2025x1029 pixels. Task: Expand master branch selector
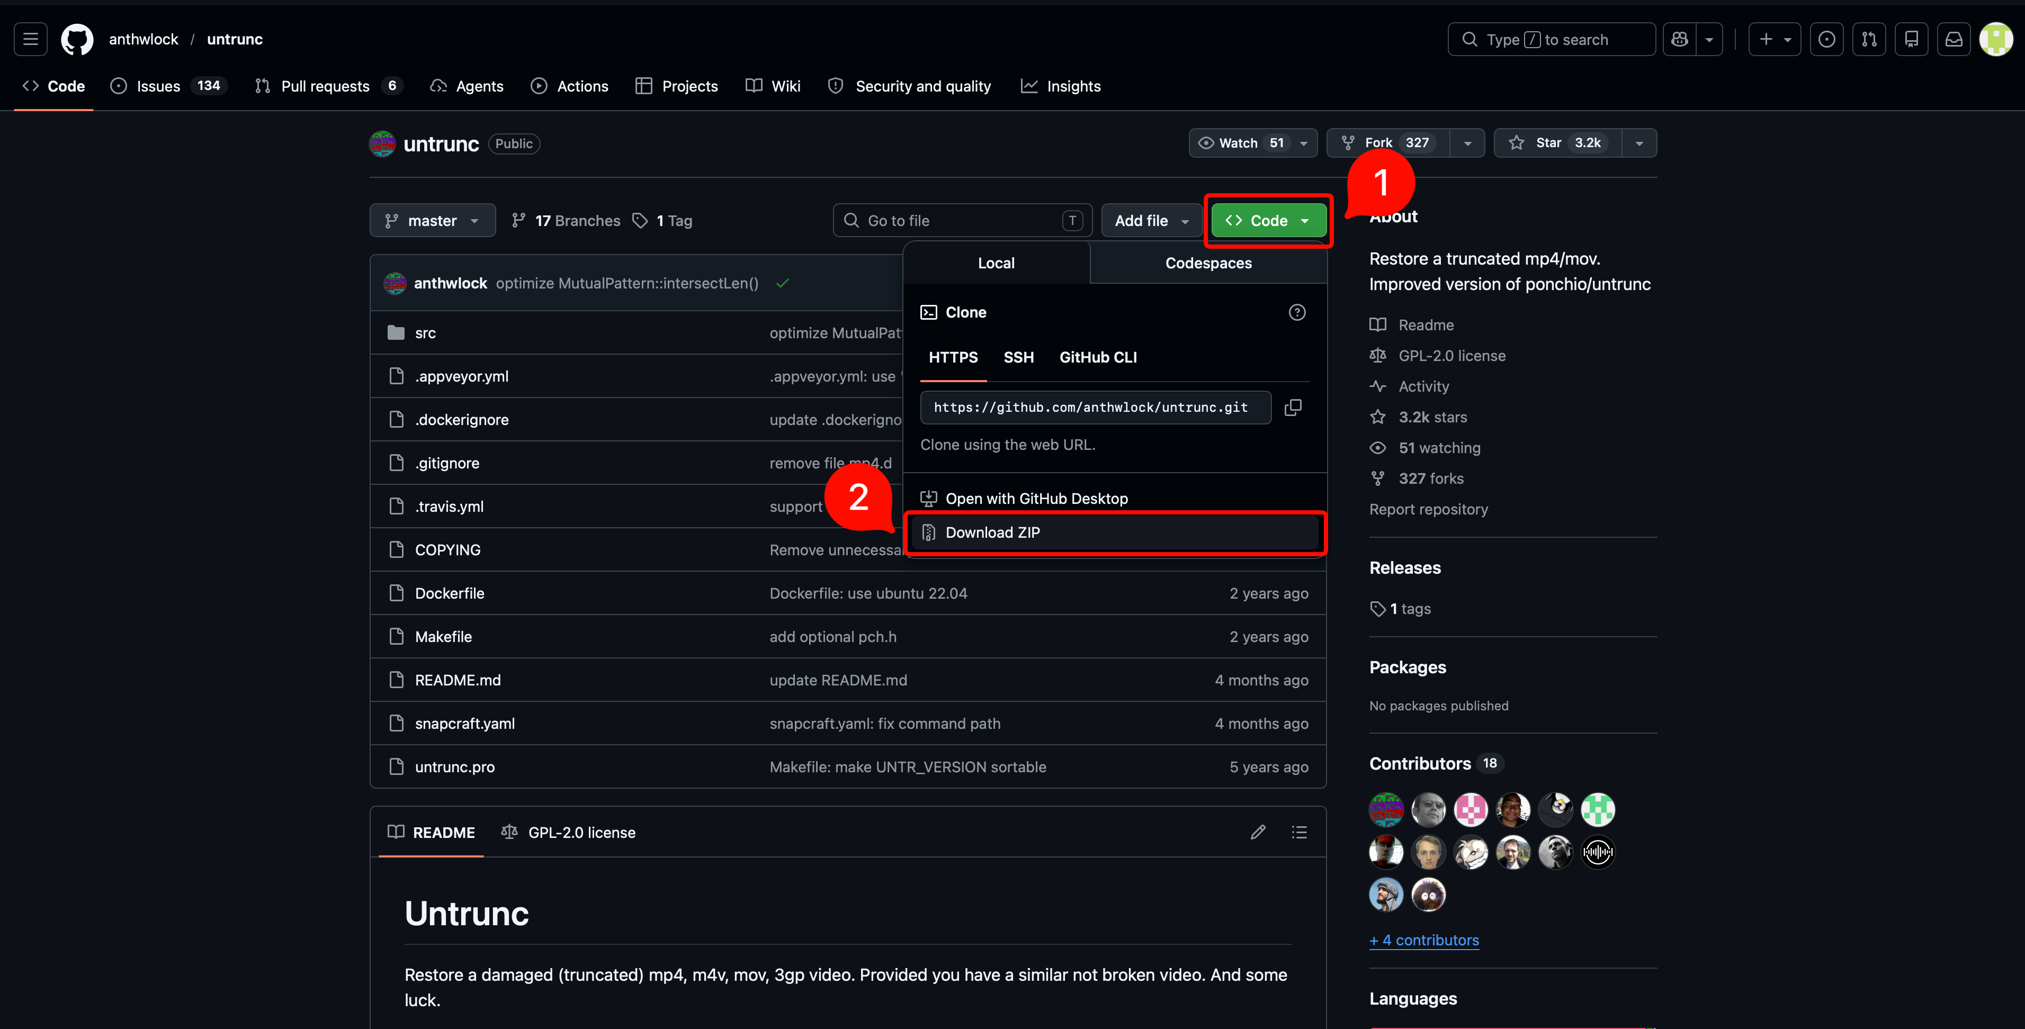[432, 221]
